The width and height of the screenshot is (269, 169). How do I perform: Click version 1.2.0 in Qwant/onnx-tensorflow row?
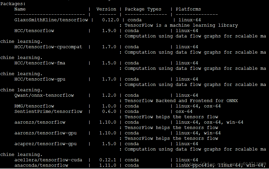point(109,95)
